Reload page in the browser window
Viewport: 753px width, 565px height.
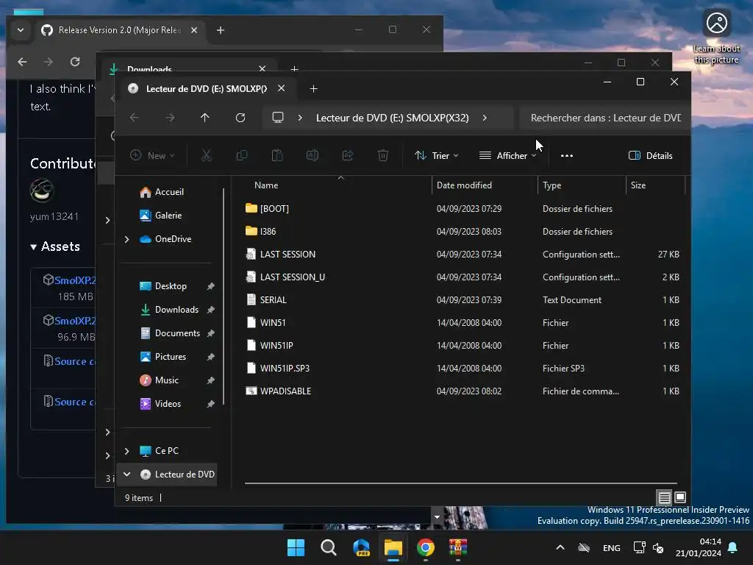[75, 62]
